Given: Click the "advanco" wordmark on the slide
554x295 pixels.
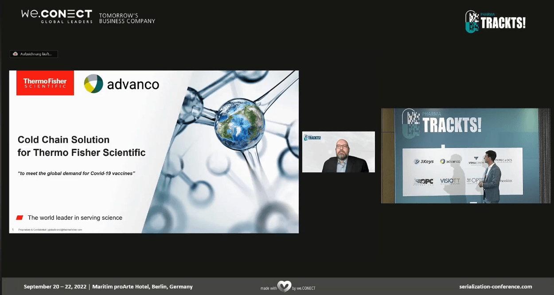Looking at the screenshot, I should [x=133, y=84].
